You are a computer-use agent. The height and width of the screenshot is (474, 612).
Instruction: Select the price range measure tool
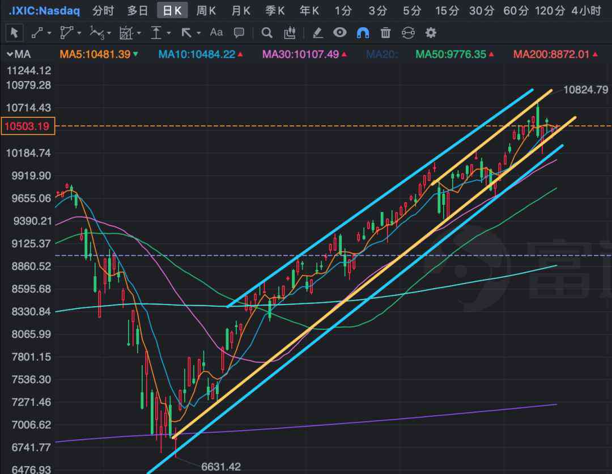[156, 33]
